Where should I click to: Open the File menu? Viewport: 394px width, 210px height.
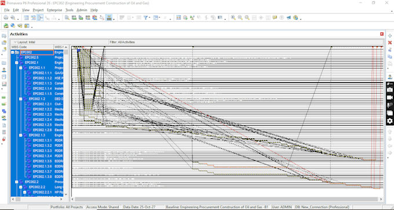tap(7, 10)
